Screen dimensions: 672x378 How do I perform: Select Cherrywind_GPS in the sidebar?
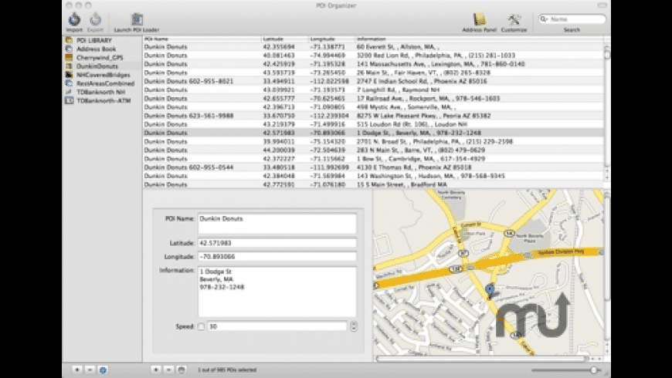(100, 57)
